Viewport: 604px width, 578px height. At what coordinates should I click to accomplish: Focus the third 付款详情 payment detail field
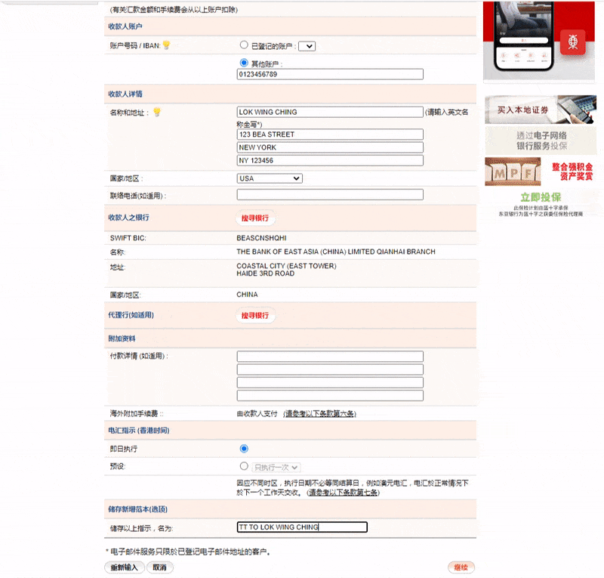pyautogui.click(x=330, y=382)
